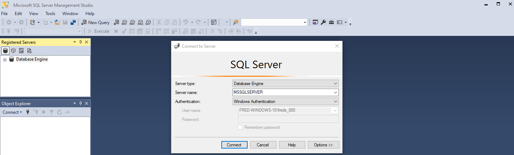Image resolution: width=514 pixels, height=155 pixels.
Task: Click the Connect button in dialog
Action: (x=234, y=145)
